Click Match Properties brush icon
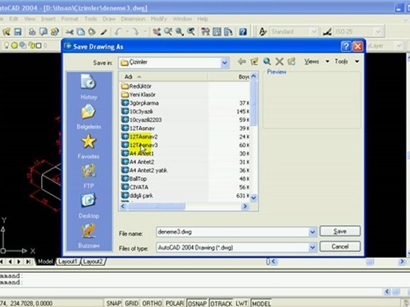This screenshot has height=307, width=410. [x=104, y=32]
